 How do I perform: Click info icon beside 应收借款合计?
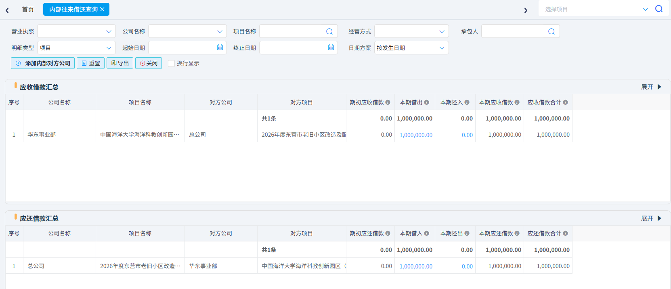click(x=566, y=102)
